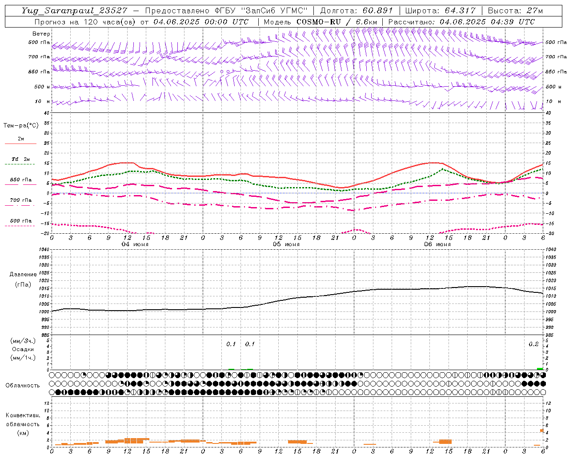Image resolution: width=569 pixels, height=455 pixels.
Task: Click the red solid 2м legend line sample
Action: [x=20, y=144]
